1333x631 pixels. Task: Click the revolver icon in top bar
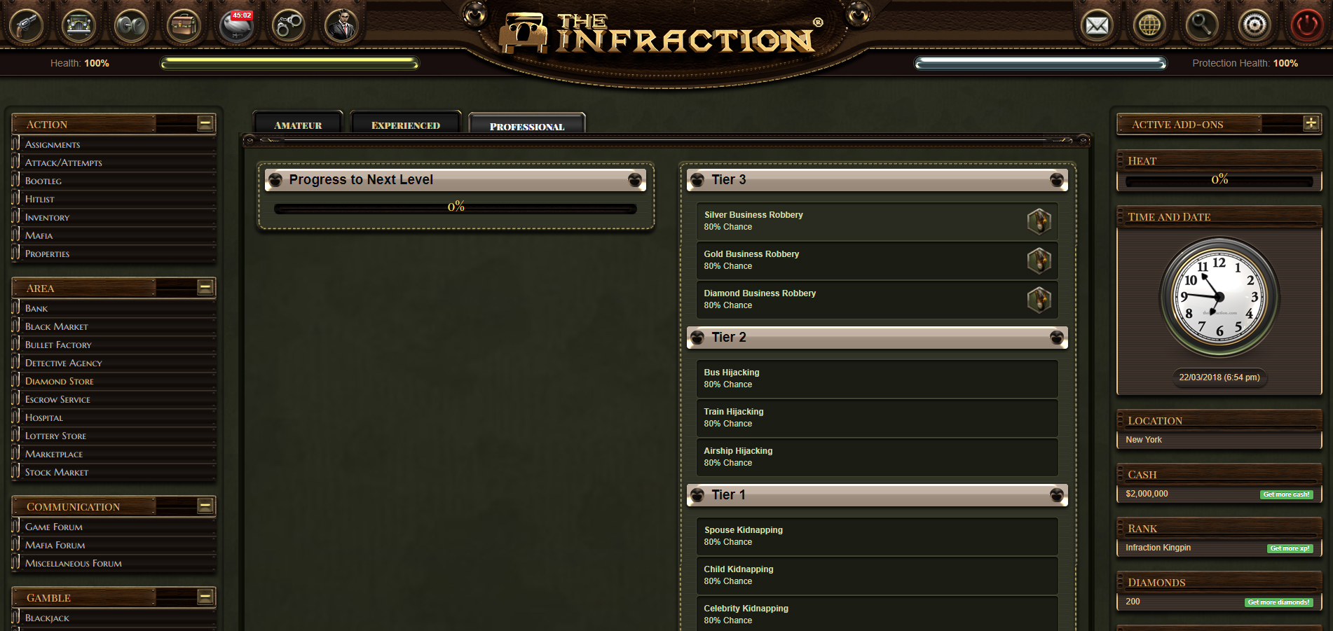coord(26,26)
